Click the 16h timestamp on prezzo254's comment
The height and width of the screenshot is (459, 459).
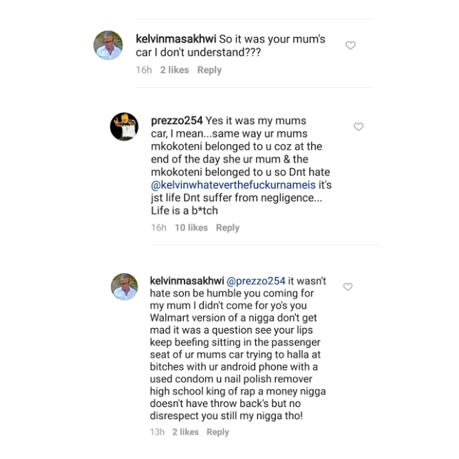(159, 228)
